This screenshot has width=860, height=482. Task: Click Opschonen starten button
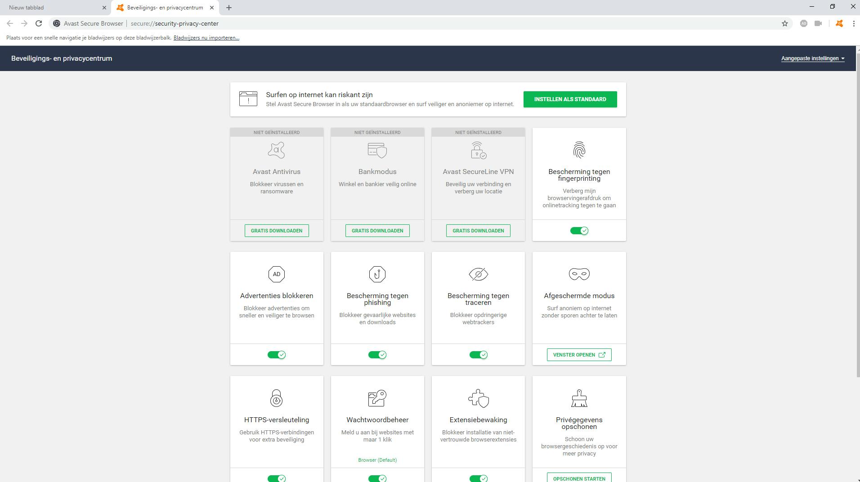pos(579,478)
